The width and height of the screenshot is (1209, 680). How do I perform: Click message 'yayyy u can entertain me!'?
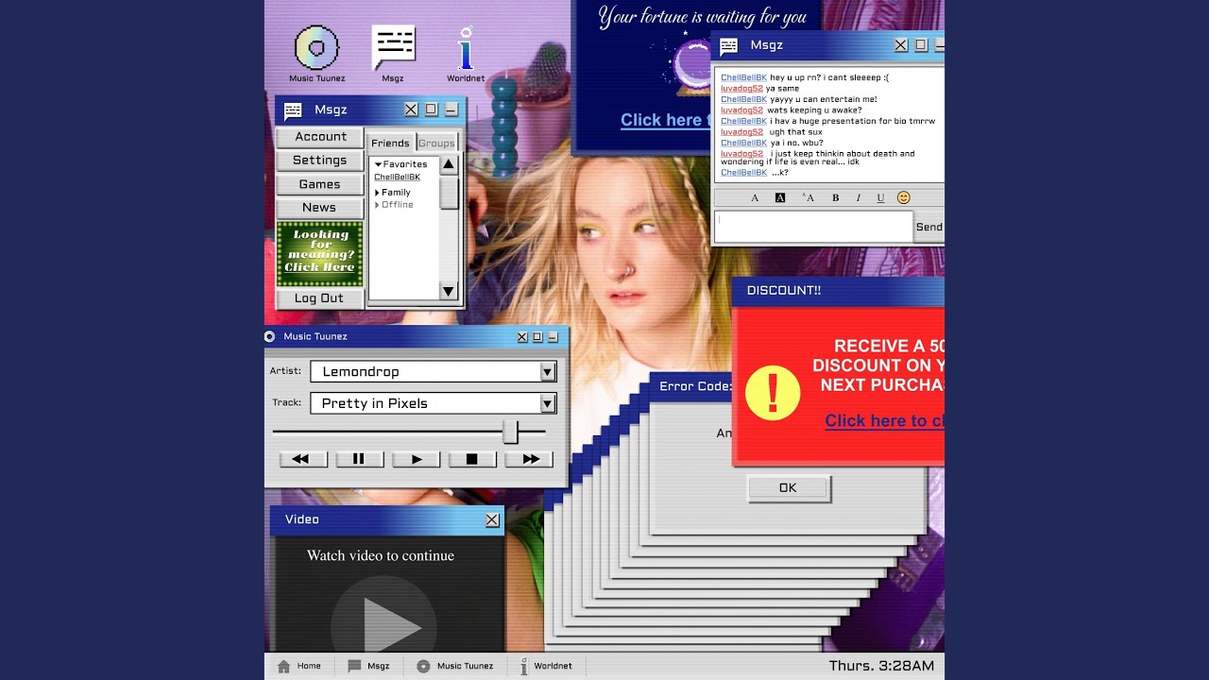point(824,99)
